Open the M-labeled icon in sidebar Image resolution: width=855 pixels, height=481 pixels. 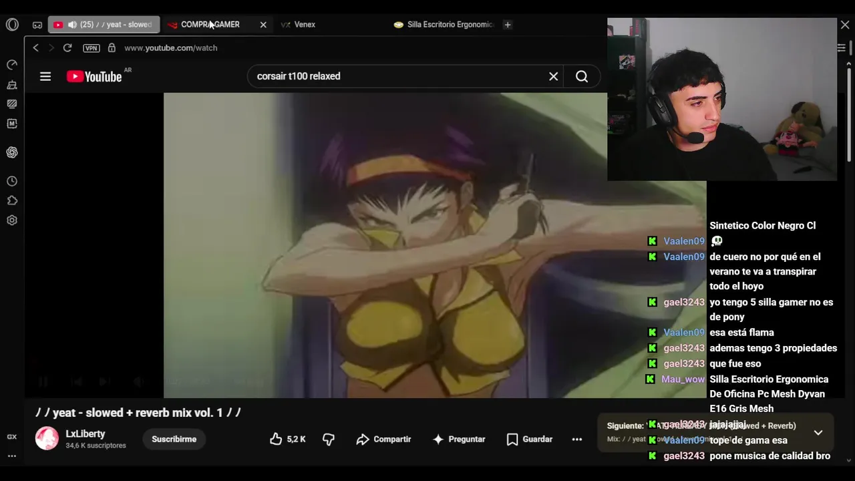pyautogui.click(x=12, y=124)
